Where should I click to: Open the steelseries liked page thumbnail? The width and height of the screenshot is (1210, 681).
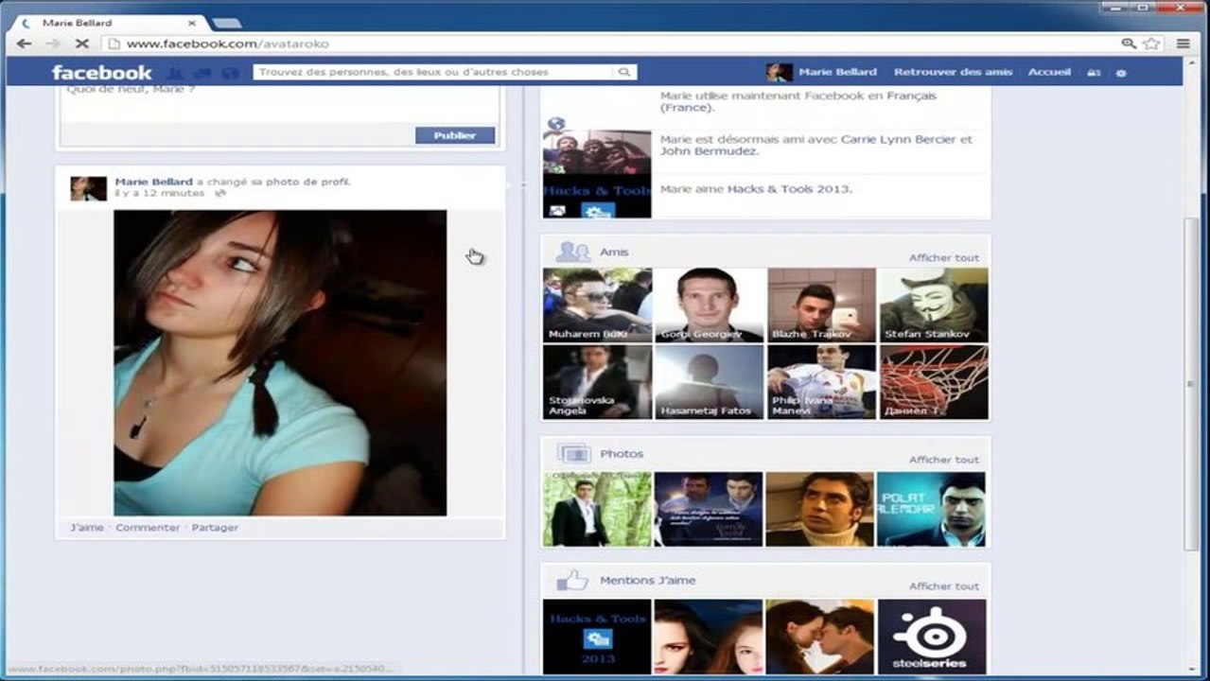point(932,636)
